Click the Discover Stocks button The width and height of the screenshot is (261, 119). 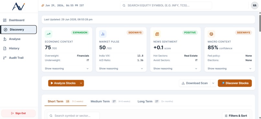tap(235, 83)
